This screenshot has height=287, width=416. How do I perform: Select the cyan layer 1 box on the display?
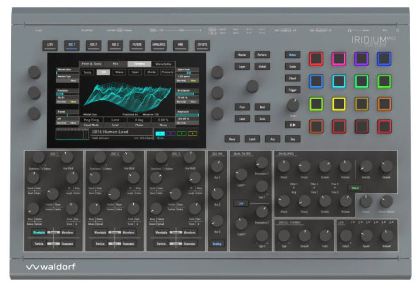(x=160, y=134)
